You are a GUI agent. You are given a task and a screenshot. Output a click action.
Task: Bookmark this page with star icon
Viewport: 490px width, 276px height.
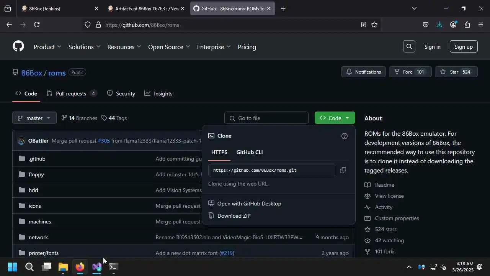[x=374, y=25]
